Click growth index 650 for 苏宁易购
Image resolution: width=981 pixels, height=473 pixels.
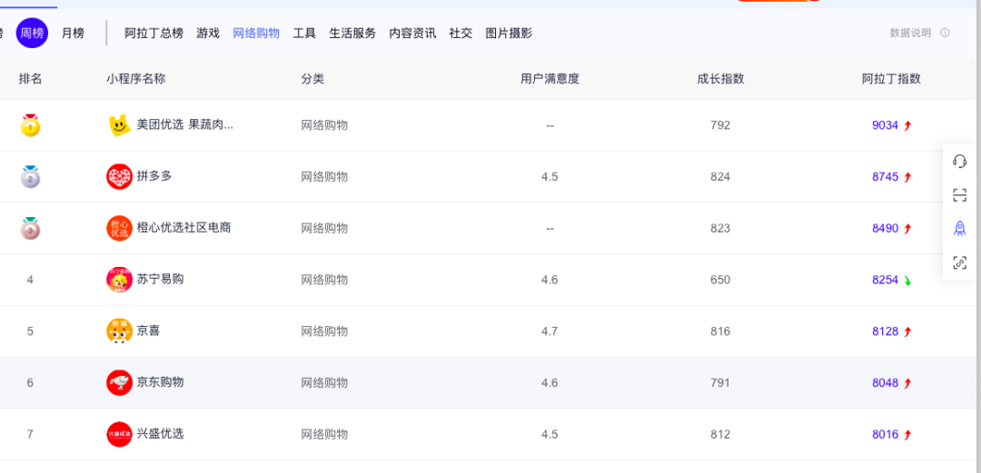click(x=720, y=280)
